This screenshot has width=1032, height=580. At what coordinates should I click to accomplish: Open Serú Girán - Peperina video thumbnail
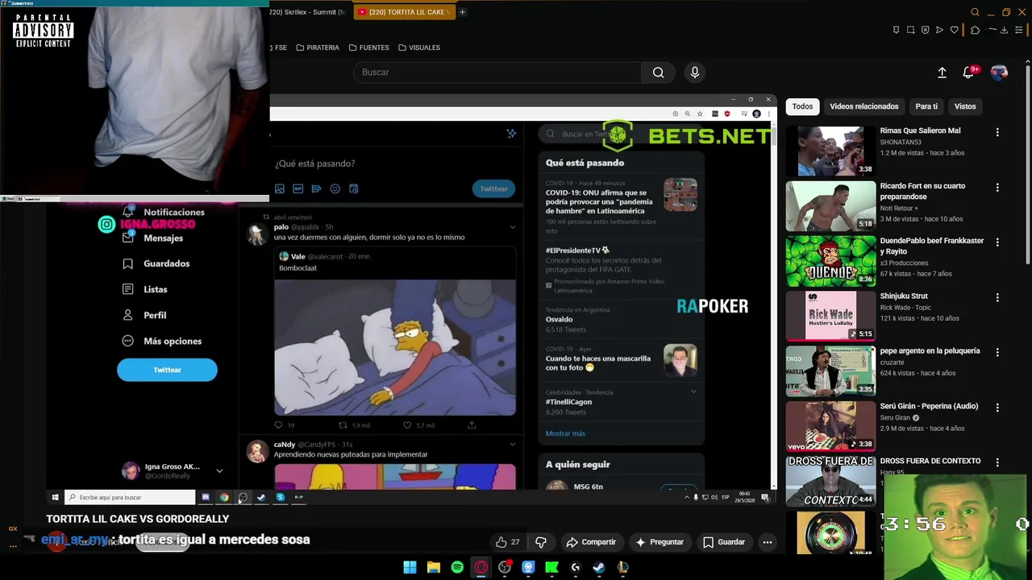click(830, 426)
